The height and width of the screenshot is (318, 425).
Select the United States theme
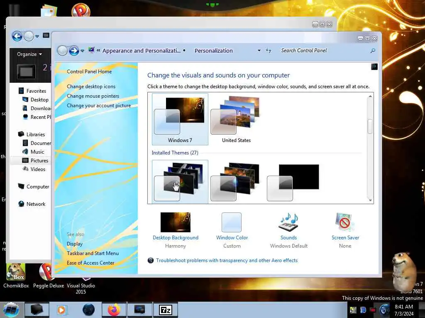(x=236, y=119)
